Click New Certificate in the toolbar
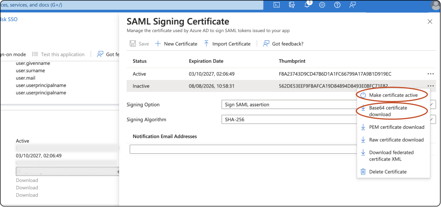 pyautogui.click(x=176, y=44)
